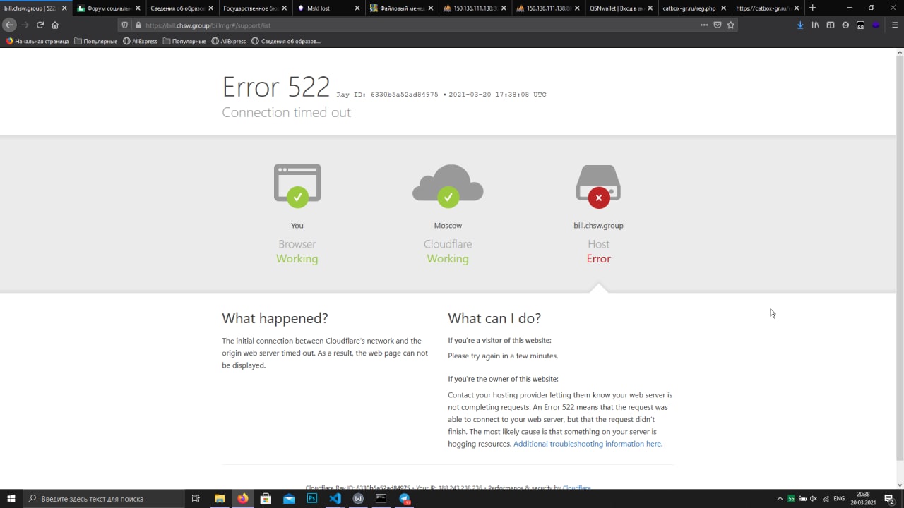
Task: Save page to Pocket
Action: (x=718, y=25)
